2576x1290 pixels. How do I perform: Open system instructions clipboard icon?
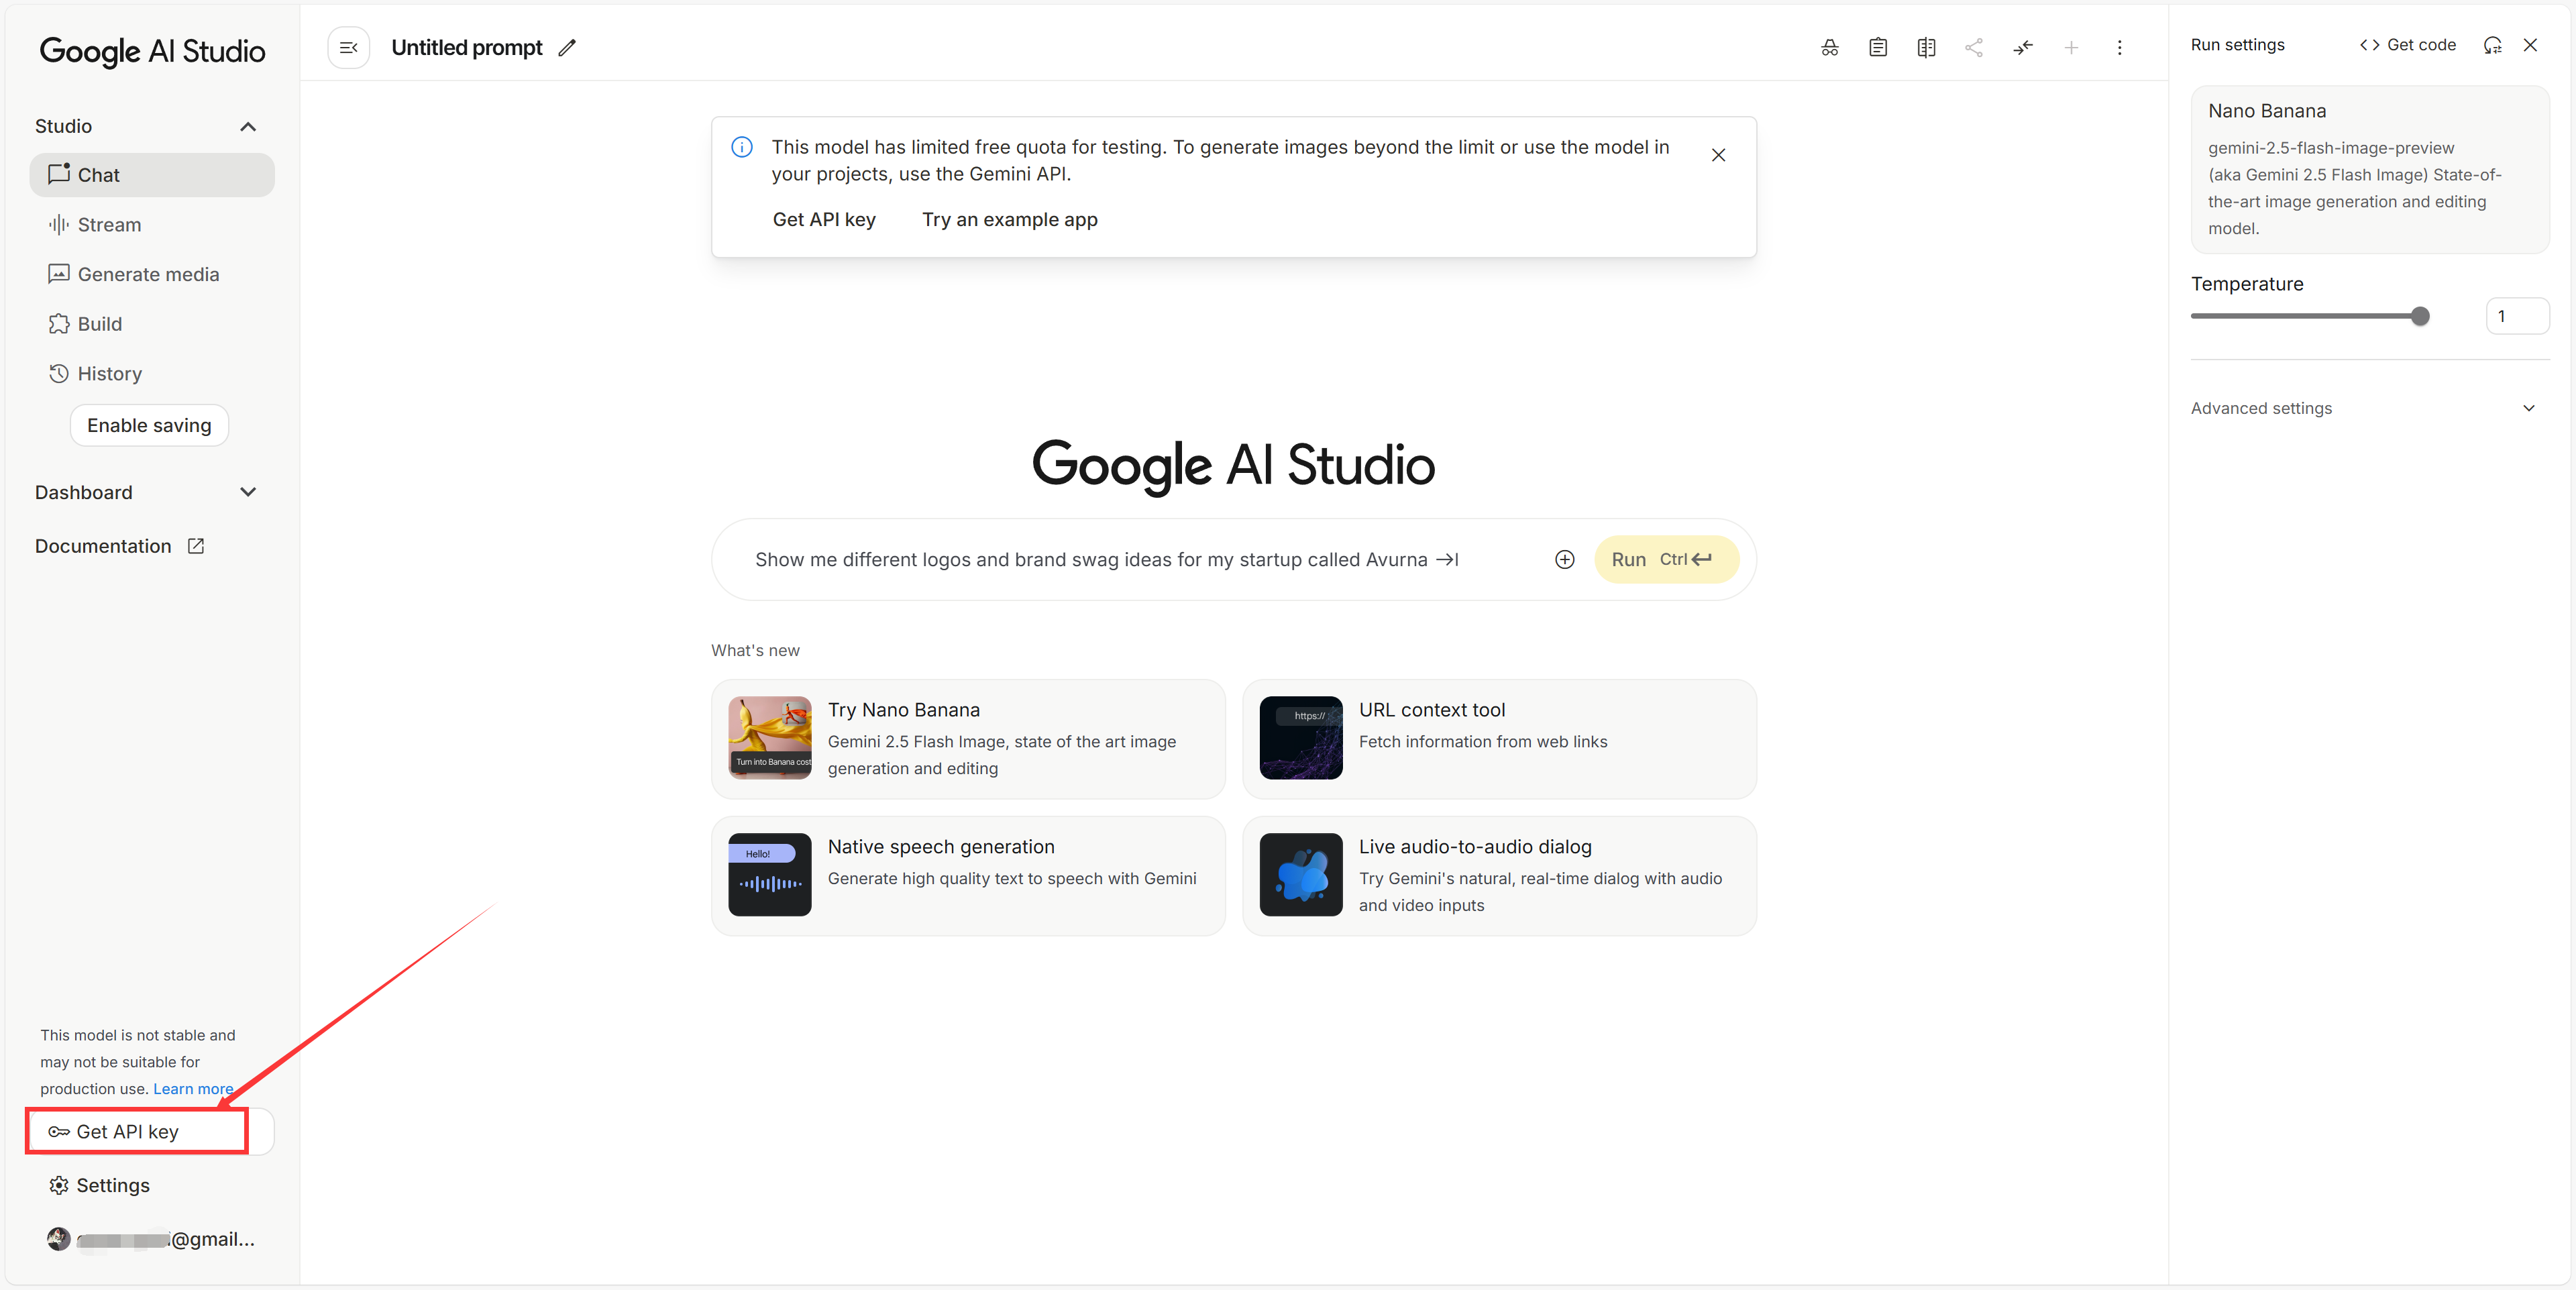click(1877, 47)
